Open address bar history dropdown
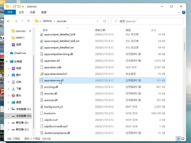 point(97,21)
